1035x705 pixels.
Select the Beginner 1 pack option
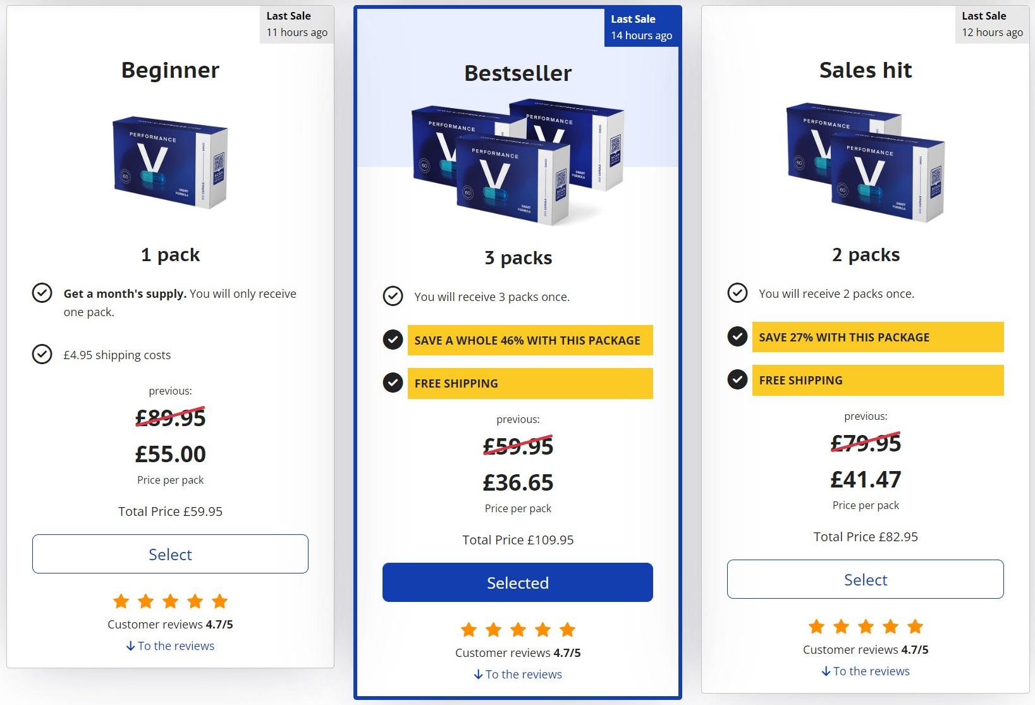click(x=170, y=554)
